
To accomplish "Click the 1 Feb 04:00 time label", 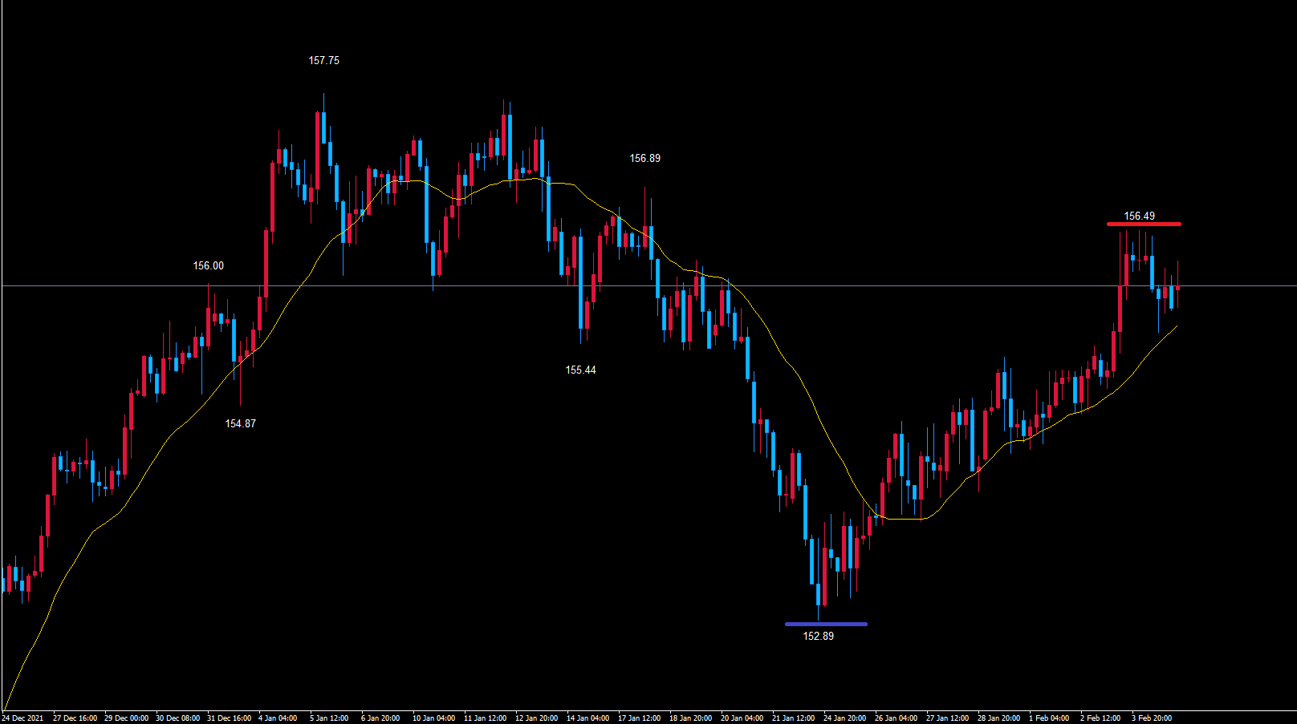I will (x=1049, y=718).
